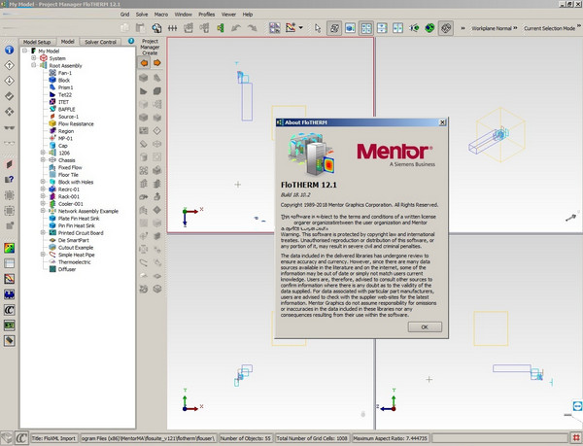Screen dimensions: 583x446
Task: Click the left orange arrow in create palette
Action: 144,64
